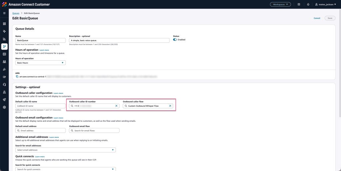The width and height of the screenshot is (341, 171).
Task: Click the queue Name input field
Action: click(x=40, y=40)
